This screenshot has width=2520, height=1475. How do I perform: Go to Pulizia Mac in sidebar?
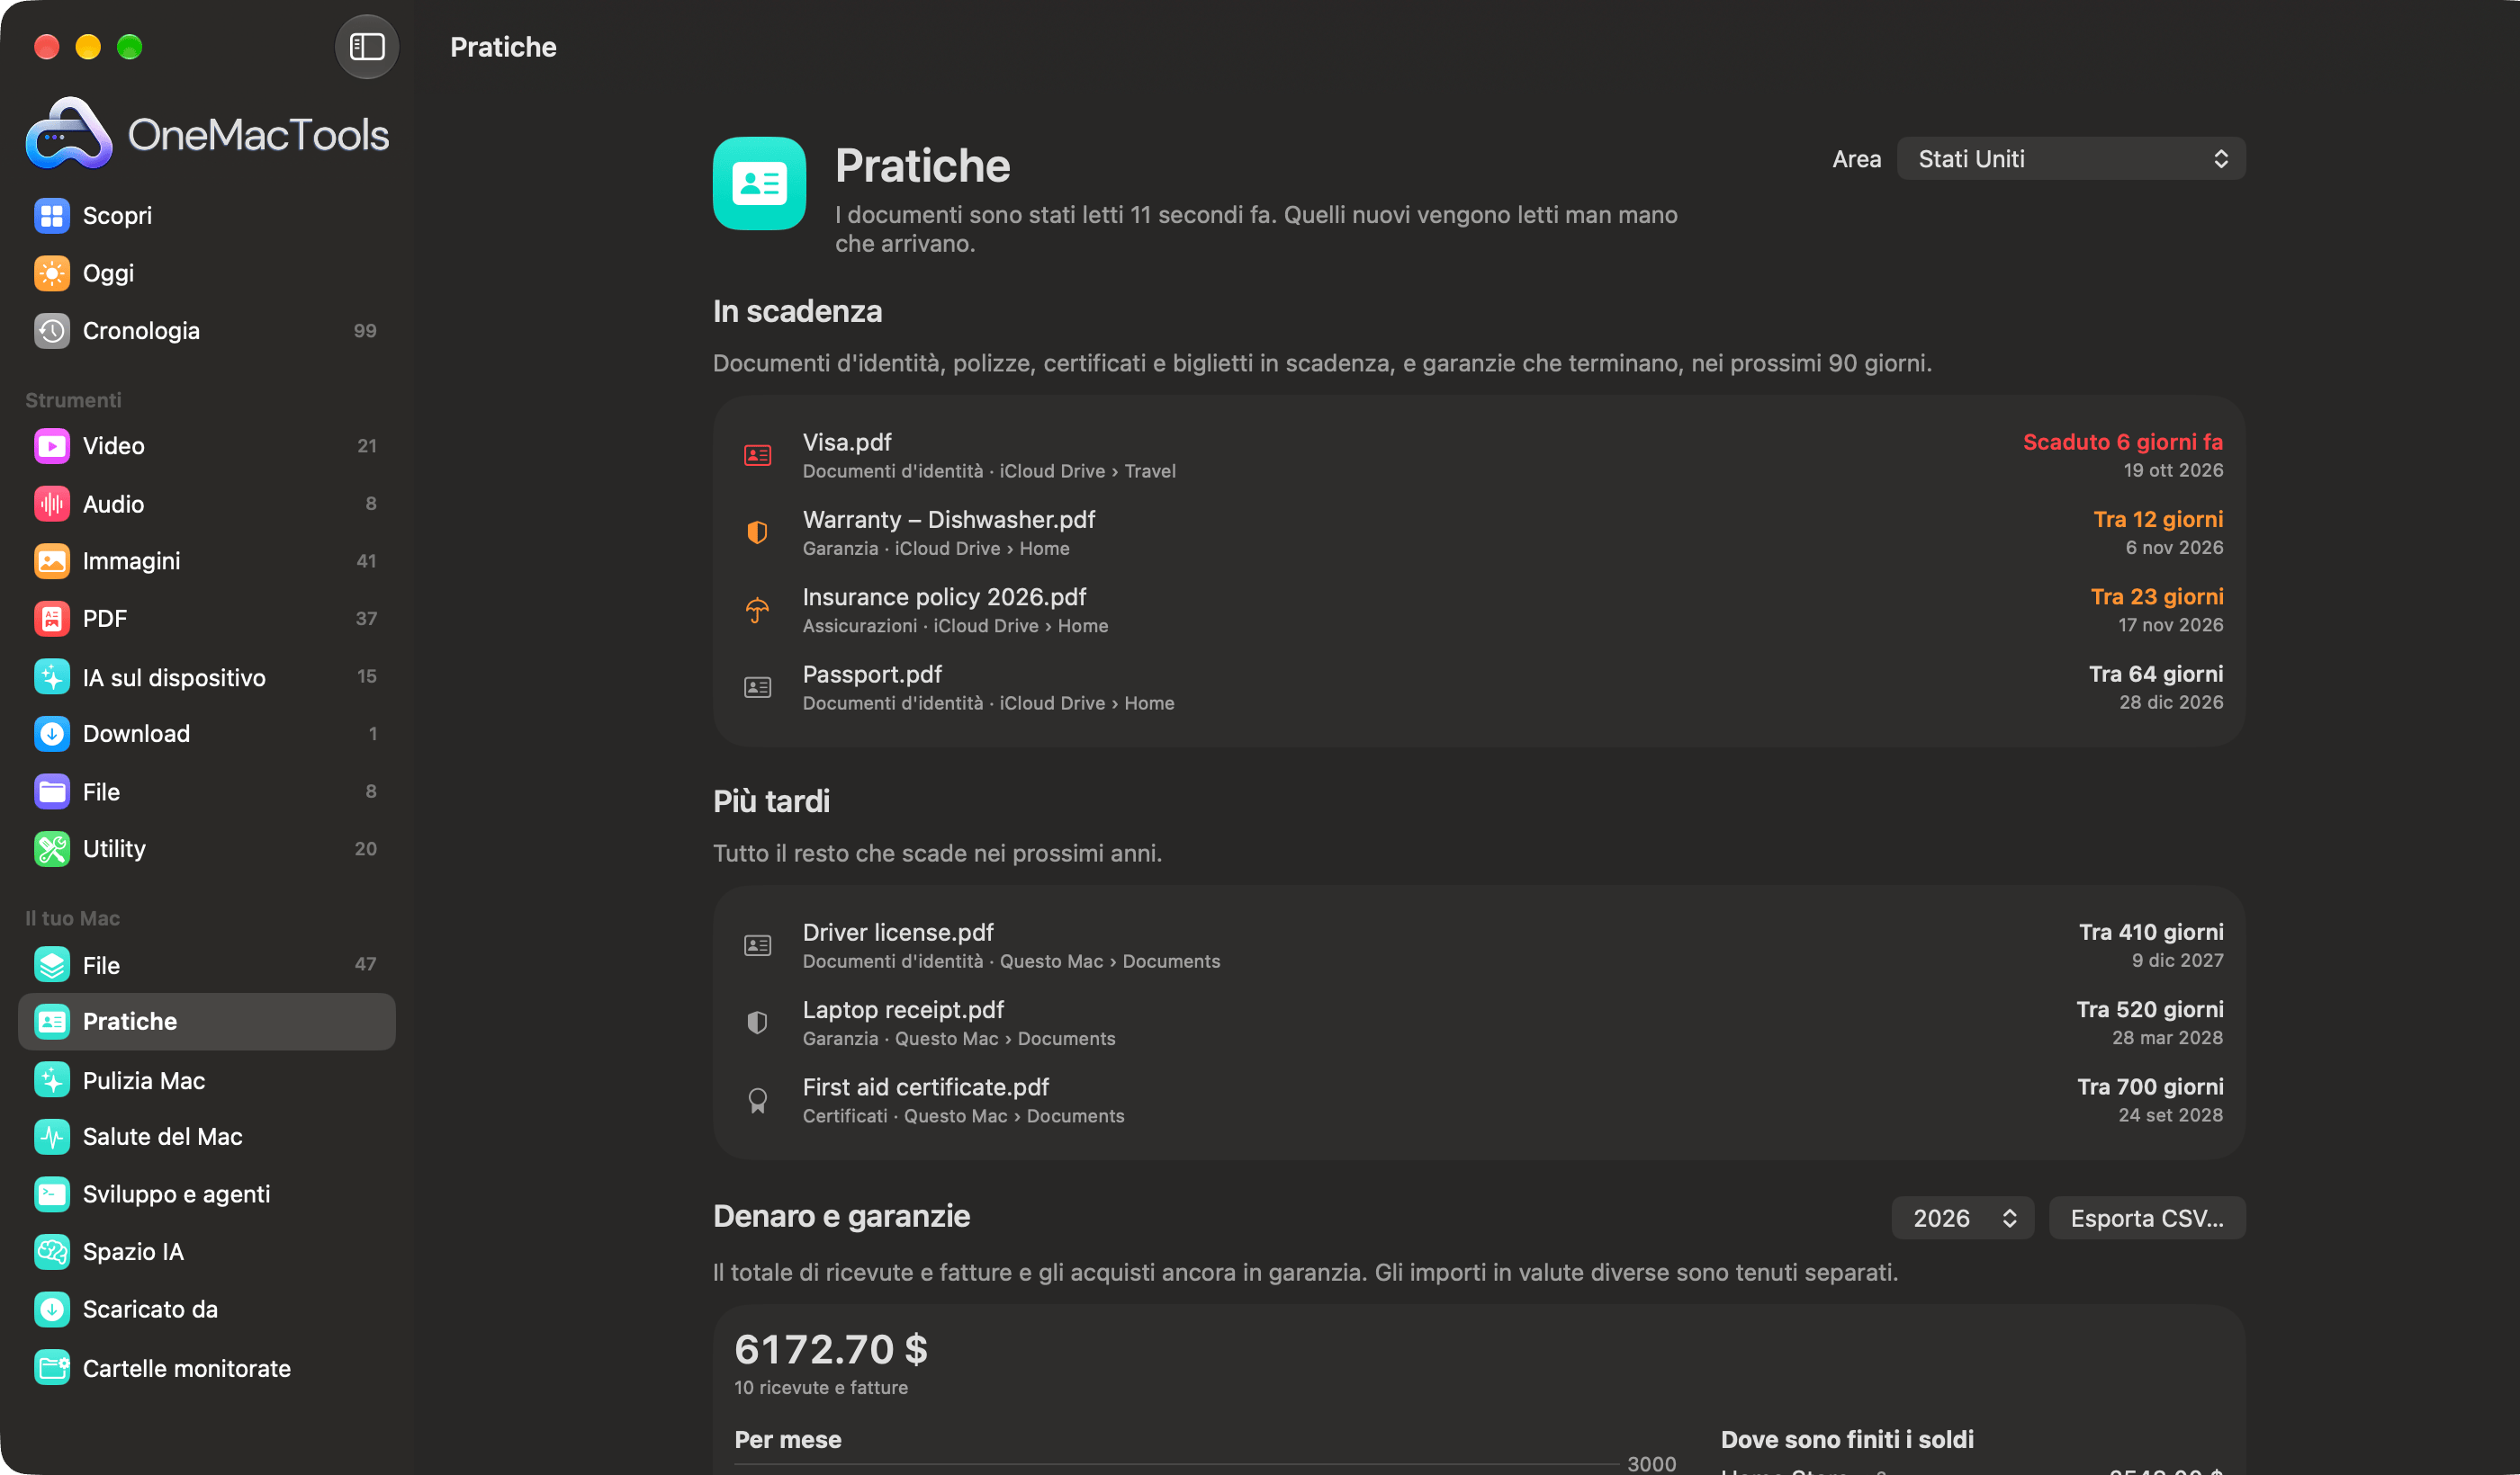point(207,1080)
